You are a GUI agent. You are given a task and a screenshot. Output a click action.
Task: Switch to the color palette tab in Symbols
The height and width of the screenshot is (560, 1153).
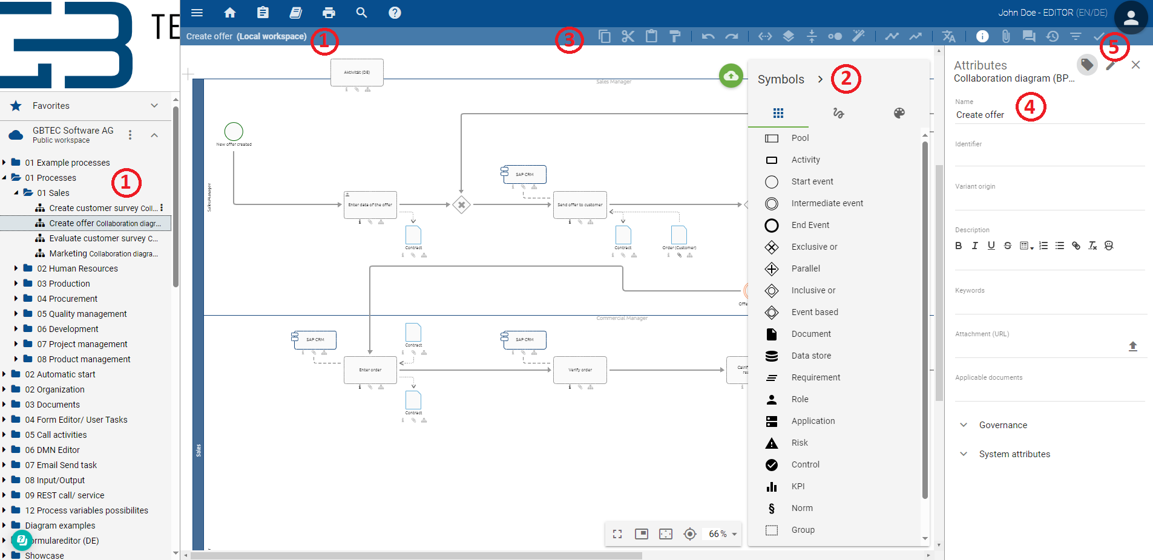click(x=899, y=113)
